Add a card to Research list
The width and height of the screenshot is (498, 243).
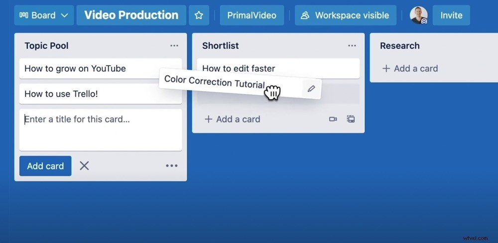(410, 68)
